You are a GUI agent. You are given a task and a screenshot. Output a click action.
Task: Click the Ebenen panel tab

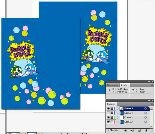(x=111, y=104)
